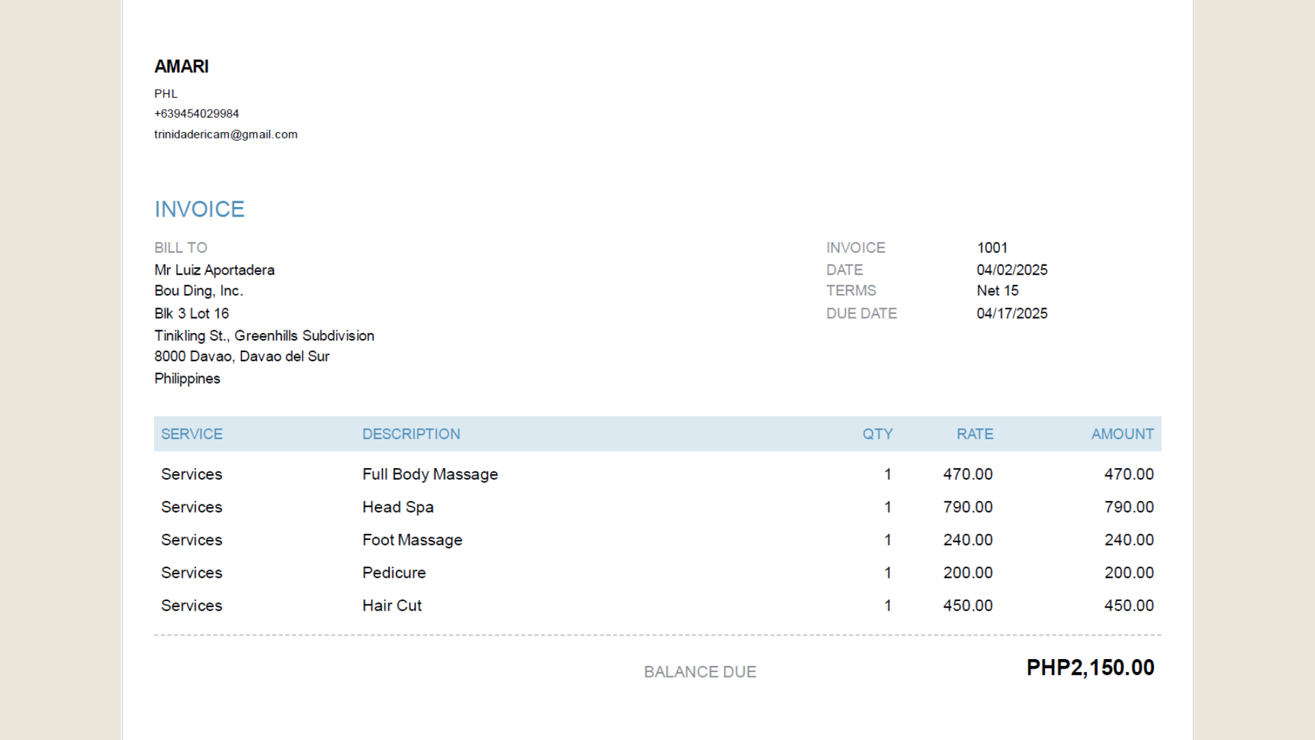Click the 450.00 rate for Hair Cut
Viewport: 1315px width, 740px height.
coord(968,606)
